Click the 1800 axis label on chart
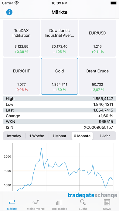Image resolution: width=119 pixels, height=211 pixels. [8, 185]
